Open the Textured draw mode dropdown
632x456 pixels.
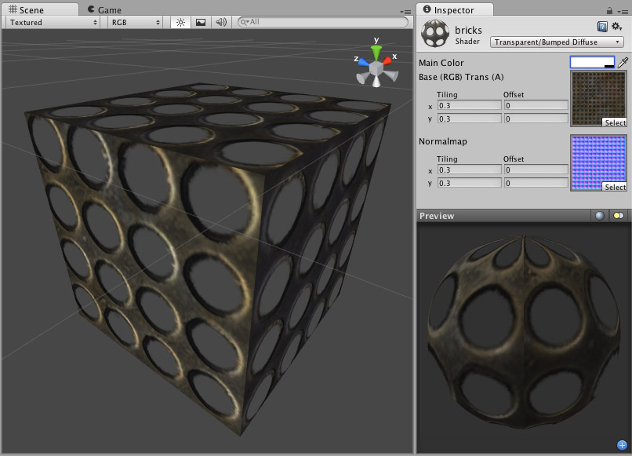(50, 23)
